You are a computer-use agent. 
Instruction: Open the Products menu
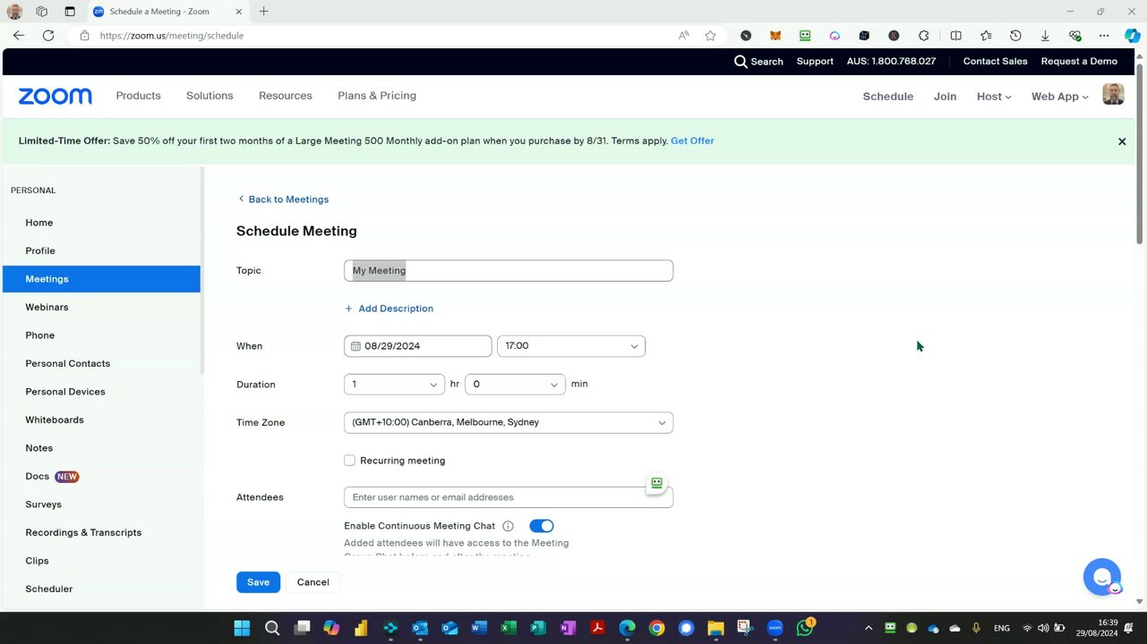click(x=138, y=96)
